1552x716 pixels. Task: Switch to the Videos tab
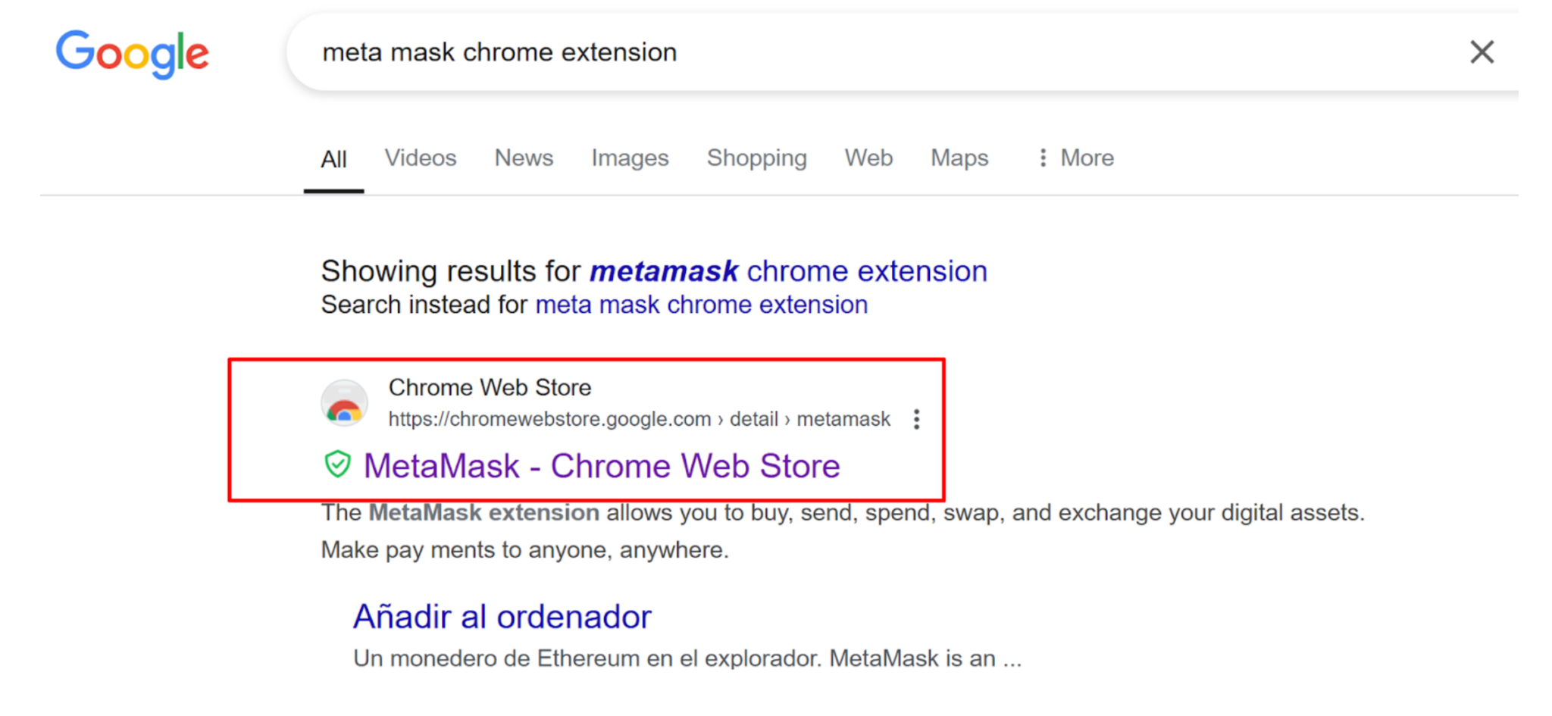(x=420, y=158)
